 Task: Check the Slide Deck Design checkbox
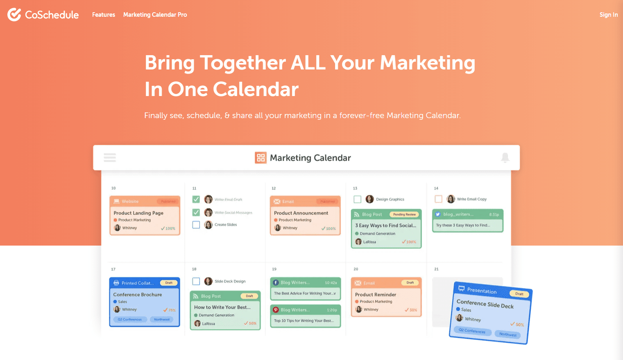pyautogui.click(x=196, y=281)
